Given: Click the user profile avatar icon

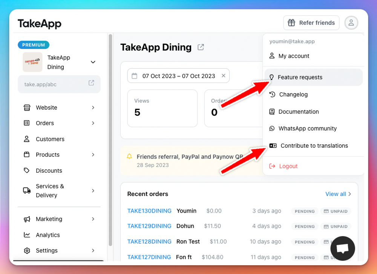Looking at the screenshot, I should [x=351, y=23].
